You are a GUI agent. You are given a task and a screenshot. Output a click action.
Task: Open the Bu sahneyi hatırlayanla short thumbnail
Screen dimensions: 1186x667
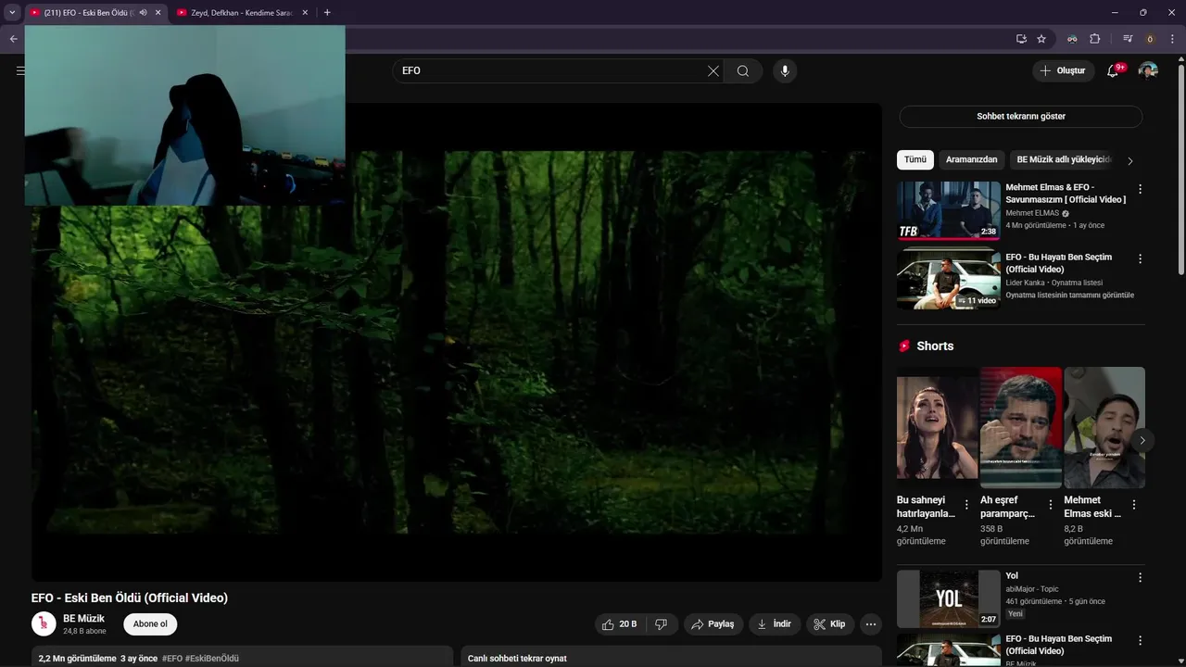[x=937, y=427]
